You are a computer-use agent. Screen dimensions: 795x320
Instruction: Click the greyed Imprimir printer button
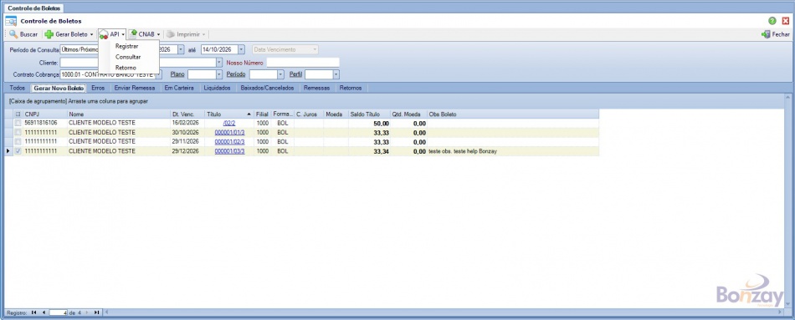183,34
